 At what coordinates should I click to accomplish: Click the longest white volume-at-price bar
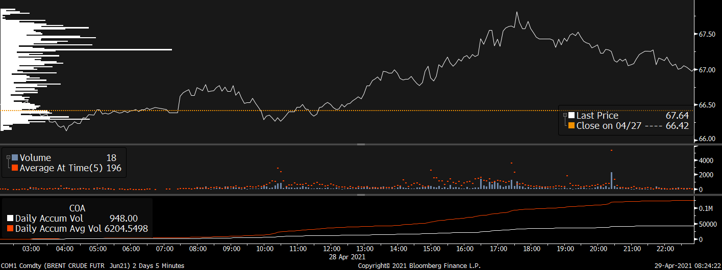click(x=86, y=49)
